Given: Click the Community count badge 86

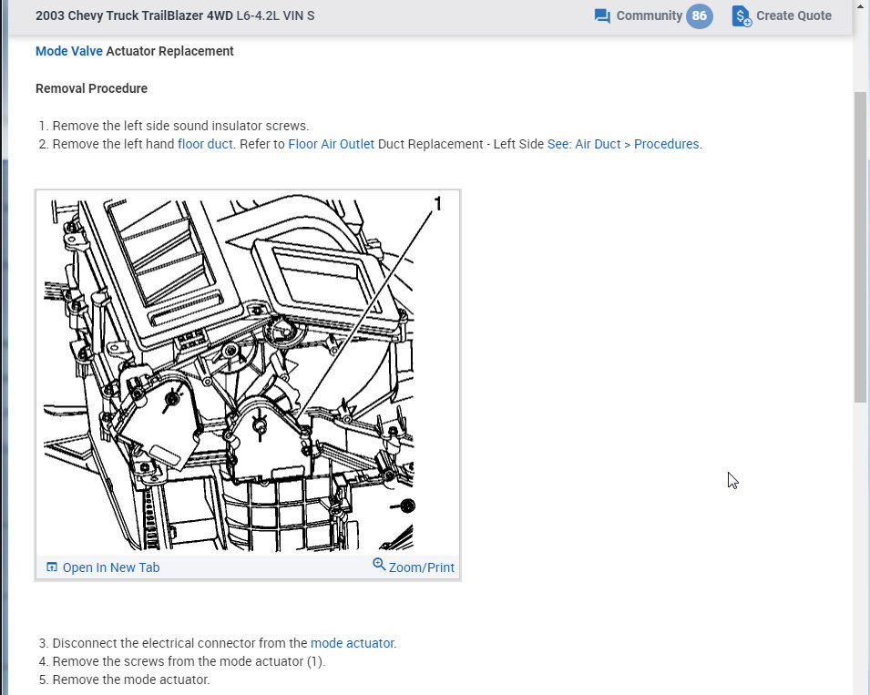Looking at the screenshot, I should point(699,15).
